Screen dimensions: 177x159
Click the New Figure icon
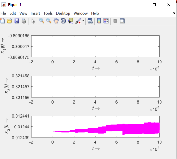pyautogui.click(x=3, y=21)
